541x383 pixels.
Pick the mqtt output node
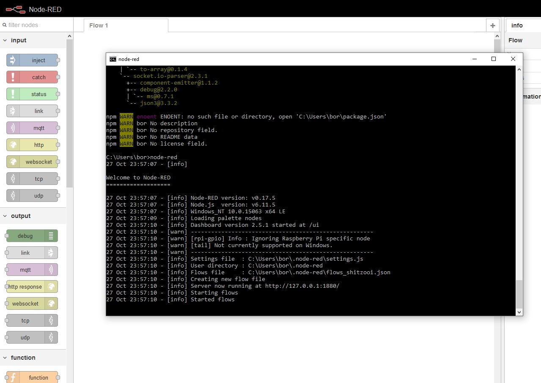[32, 270]
